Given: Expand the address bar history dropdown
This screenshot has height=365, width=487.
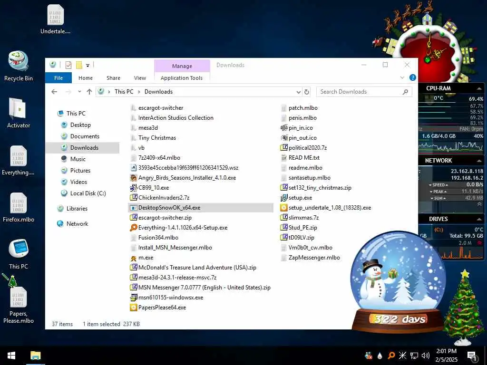Looking at the screenshot, I should coord(299,92).
